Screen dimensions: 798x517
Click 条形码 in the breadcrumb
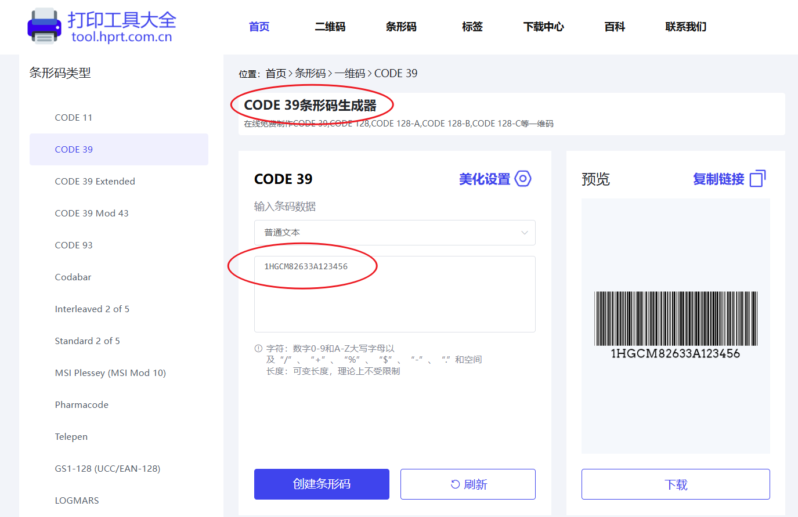click(310, 74)
